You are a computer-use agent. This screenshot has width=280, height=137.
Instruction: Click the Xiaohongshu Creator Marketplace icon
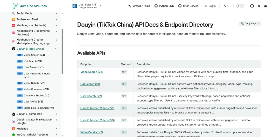tap(13, 42)
